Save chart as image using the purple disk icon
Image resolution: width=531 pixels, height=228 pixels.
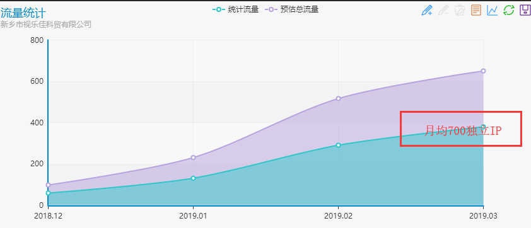(525, 10)
